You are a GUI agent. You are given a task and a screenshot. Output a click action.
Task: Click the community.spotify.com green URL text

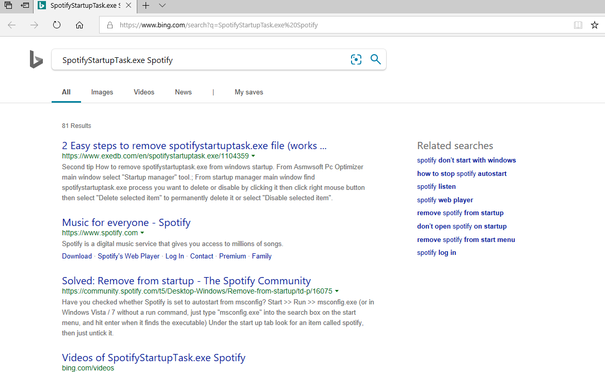coord(197,291)
